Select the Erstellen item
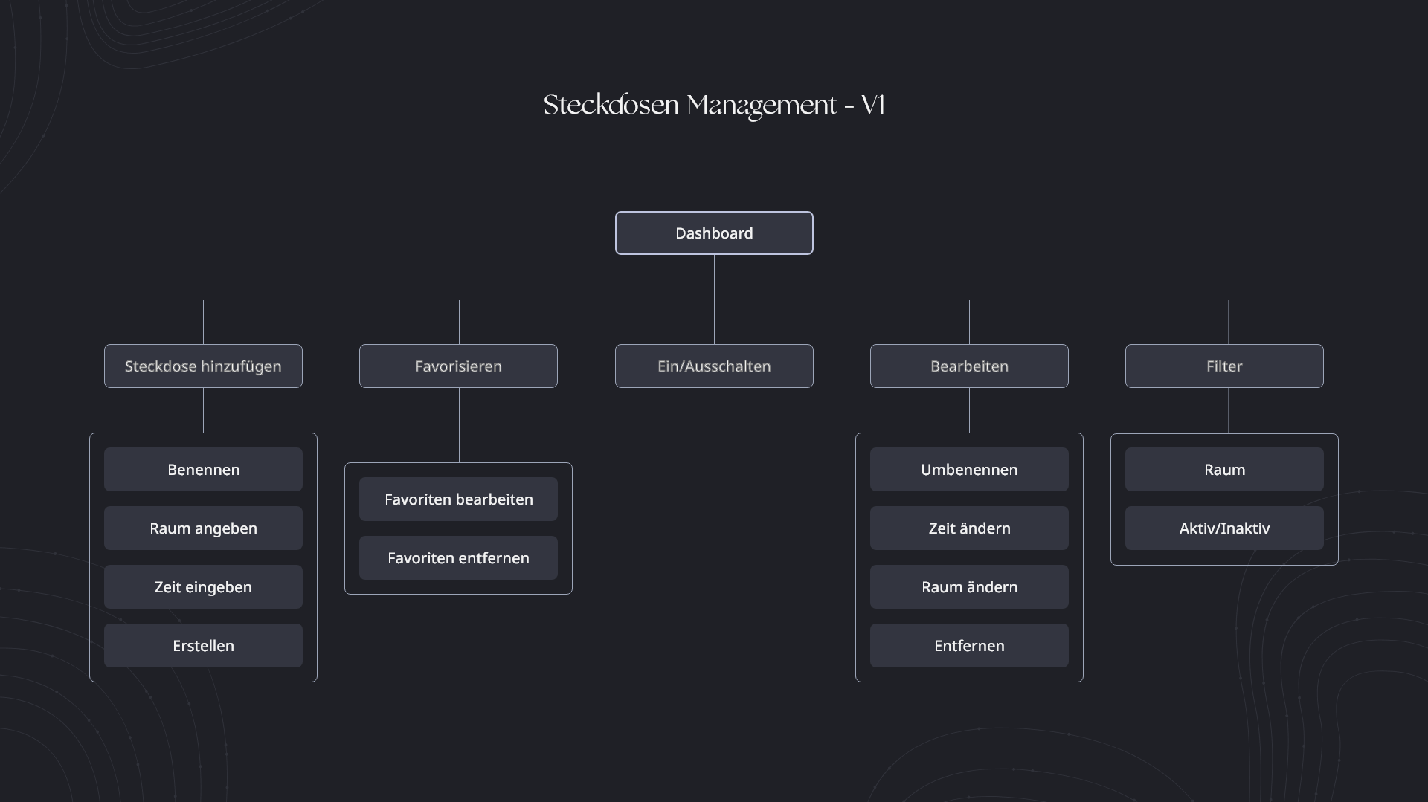 pos(202,645)
